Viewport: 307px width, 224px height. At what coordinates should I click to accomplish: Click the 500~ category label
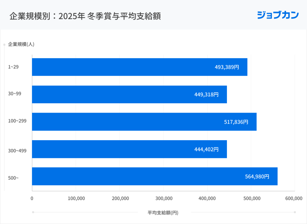tap(13, 178)
